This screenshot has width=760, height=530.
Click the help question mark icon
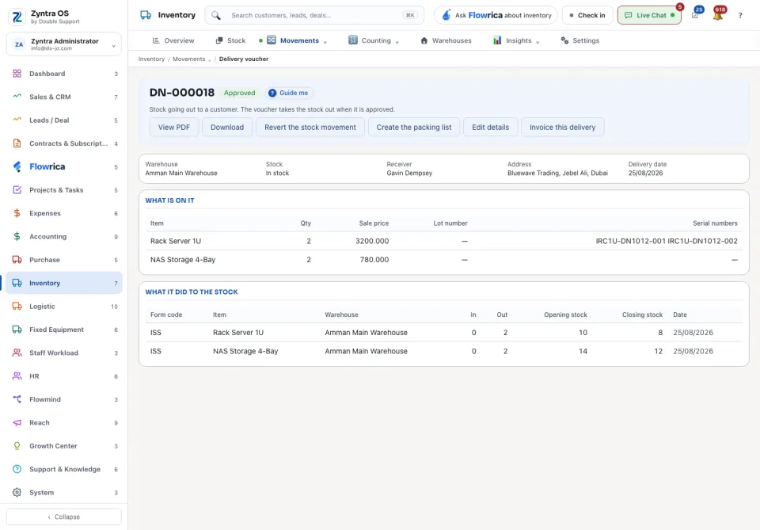[x=740, y=16]
